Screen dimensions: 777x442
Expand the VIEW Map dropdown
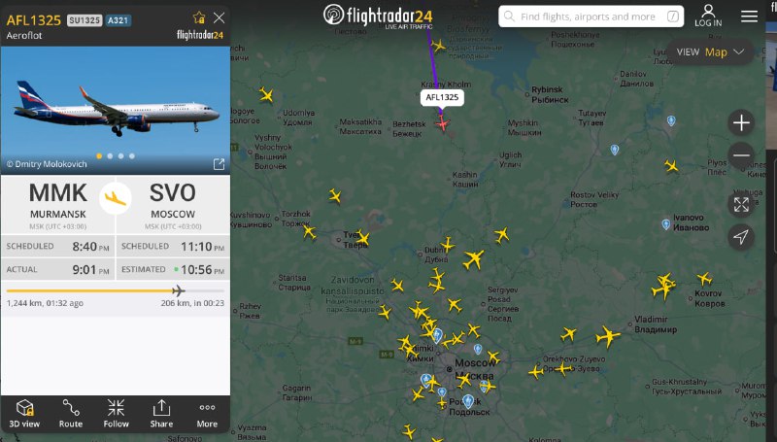711,52
